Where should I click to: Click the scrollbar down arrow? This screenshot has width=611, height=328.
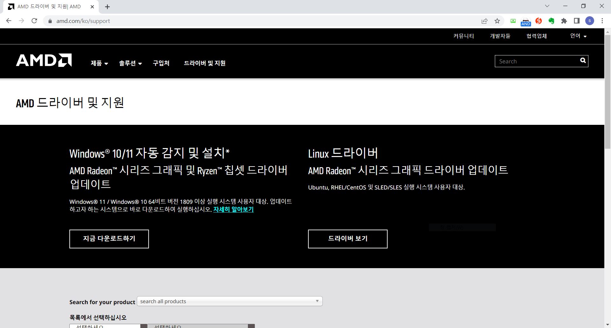coord(607,325)
